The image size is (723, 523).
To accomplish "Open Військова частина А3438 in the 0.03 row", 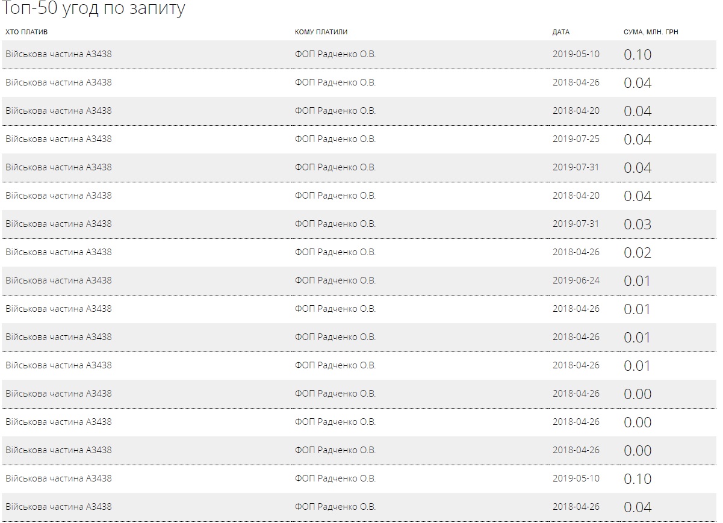I will click(x=58, y=224).
